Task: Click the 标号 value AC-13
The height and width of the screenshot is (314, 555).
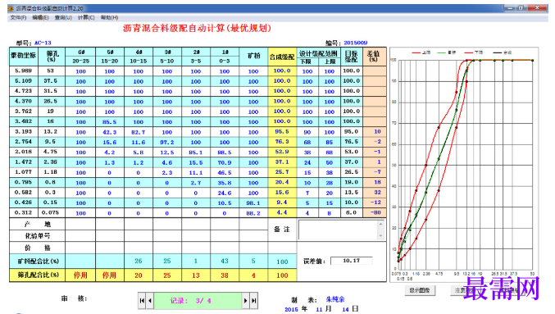Action: [x=43, y=43]
